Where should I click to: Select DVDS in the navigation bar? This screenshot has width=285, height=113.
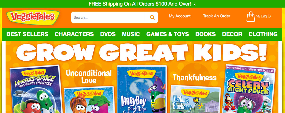point(108,34)
